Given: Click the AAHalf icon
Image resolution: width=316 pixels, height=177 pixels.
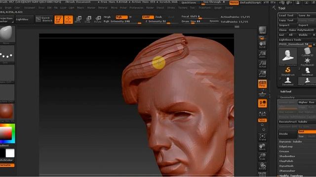Looking at the screenshot, I should pos(262,74).
